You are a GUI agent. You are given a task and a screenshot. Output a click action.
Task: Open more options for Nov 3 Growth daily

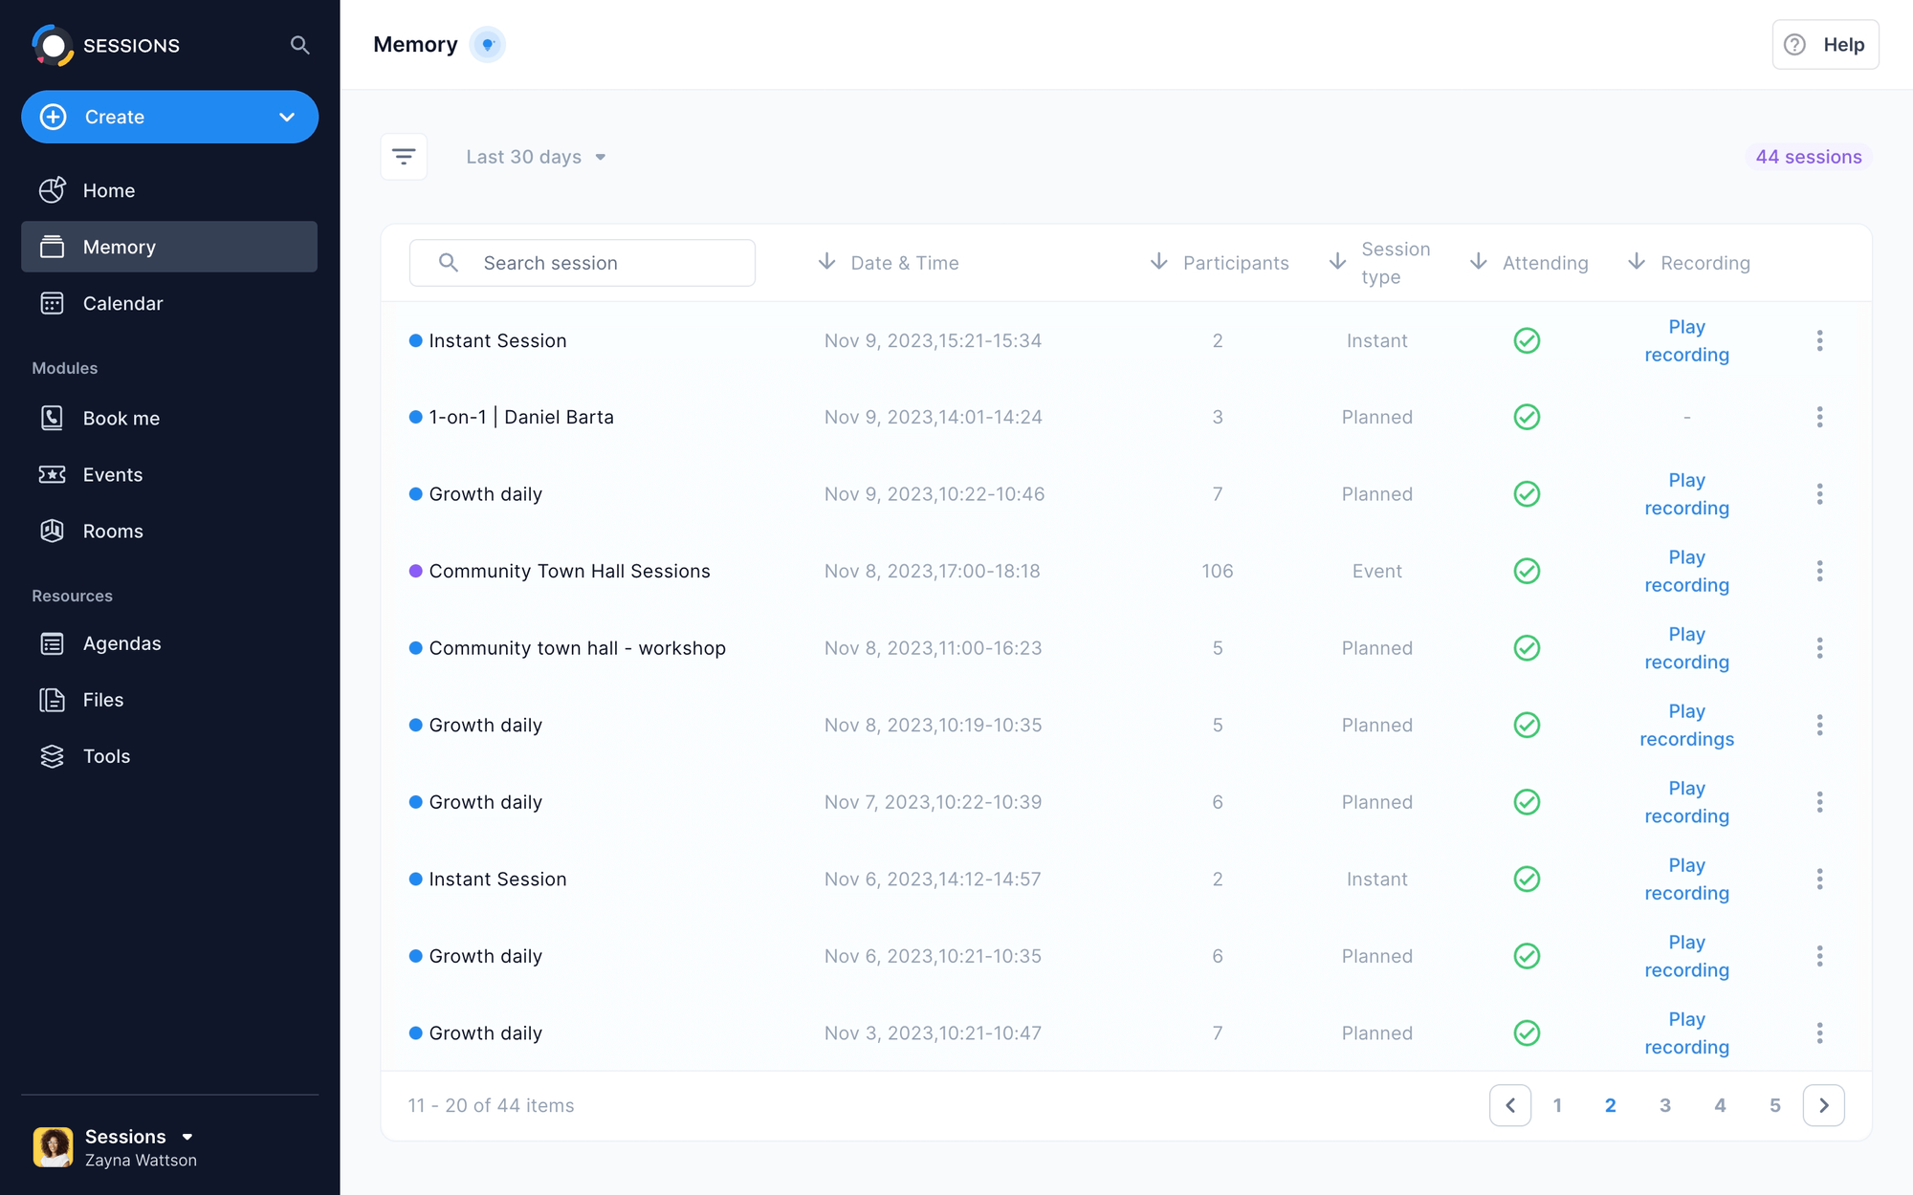[1819, 1033]
